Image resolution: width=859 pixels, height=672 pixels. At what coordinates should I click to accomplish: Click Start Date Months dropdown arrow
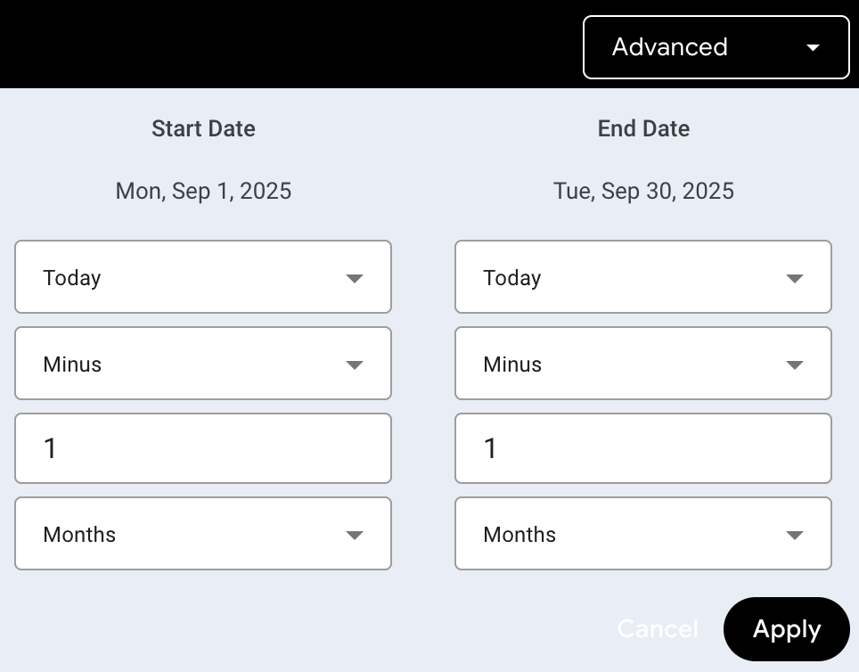(x=355, y=535)
